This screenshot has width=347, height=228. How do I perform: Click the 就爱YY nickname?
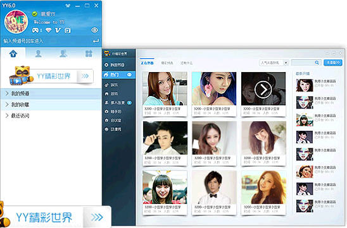tap(47, 14)
